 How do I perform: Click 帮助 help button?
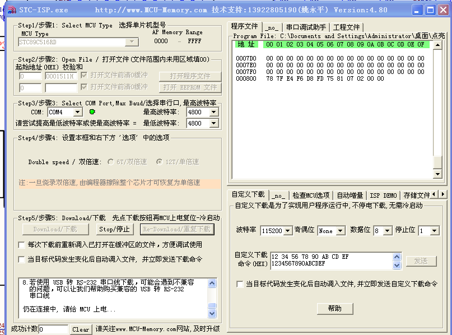[x=335, y=309]
